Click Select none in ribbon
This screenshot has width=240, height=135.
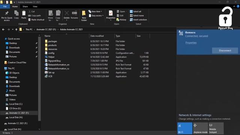(136, 16)
